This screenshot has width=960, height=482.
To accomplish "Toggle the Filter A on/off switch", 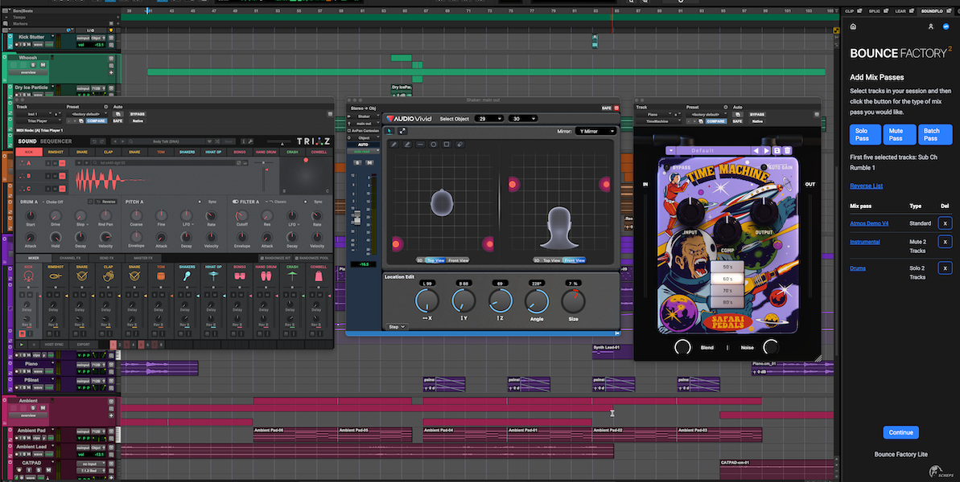I will click(236, 202).
